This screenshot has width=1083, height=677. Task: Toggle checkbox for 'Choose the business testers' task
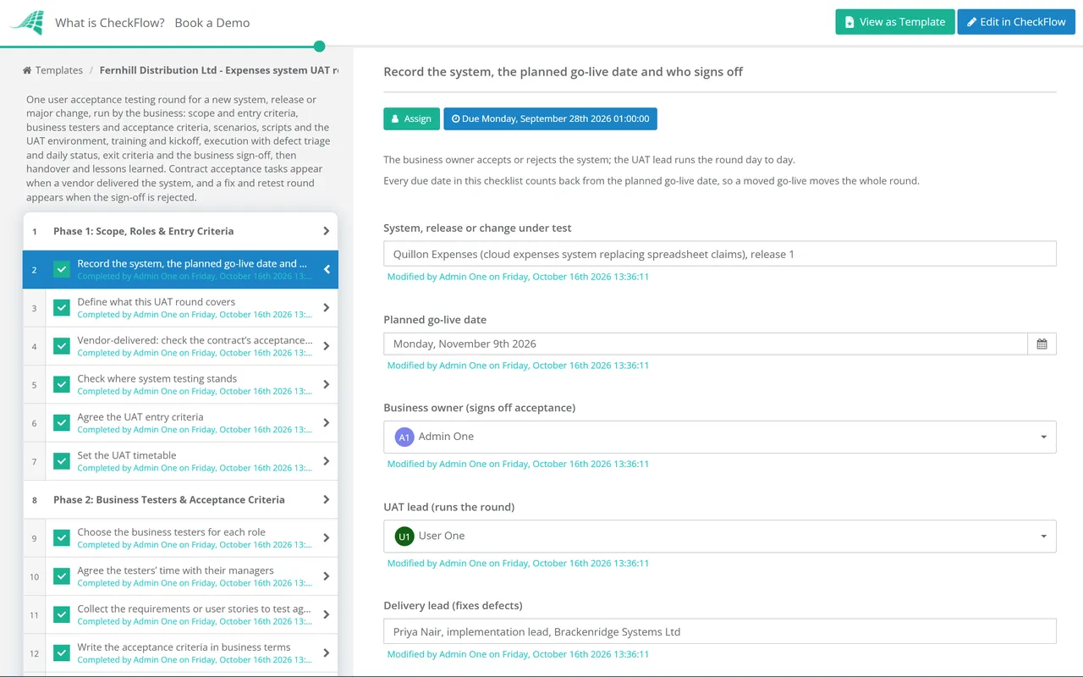coord(62,538)
